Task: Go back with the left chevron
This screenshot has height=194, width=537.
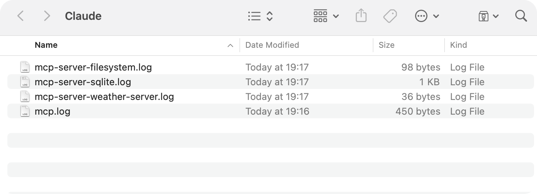Action: click(x=21, y=16)
